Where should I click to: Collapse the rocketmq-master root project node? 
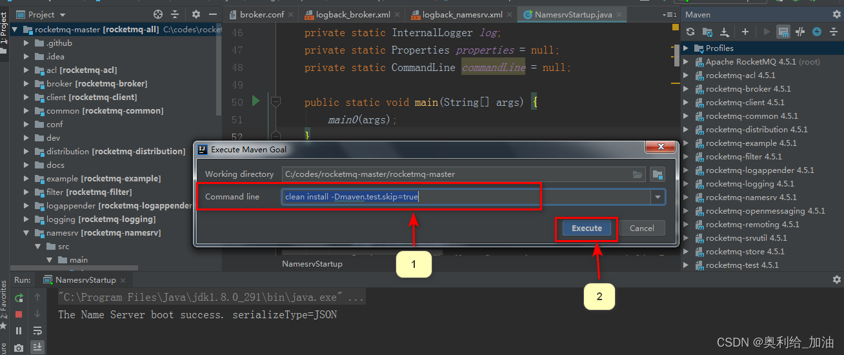coord(15,30)
